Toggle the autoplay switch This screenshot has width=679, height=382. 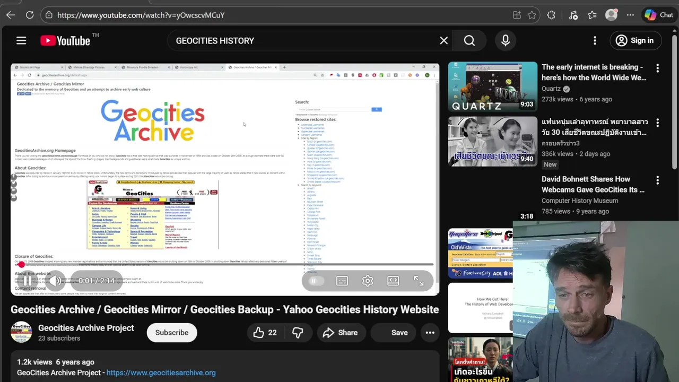click(316, 281)
